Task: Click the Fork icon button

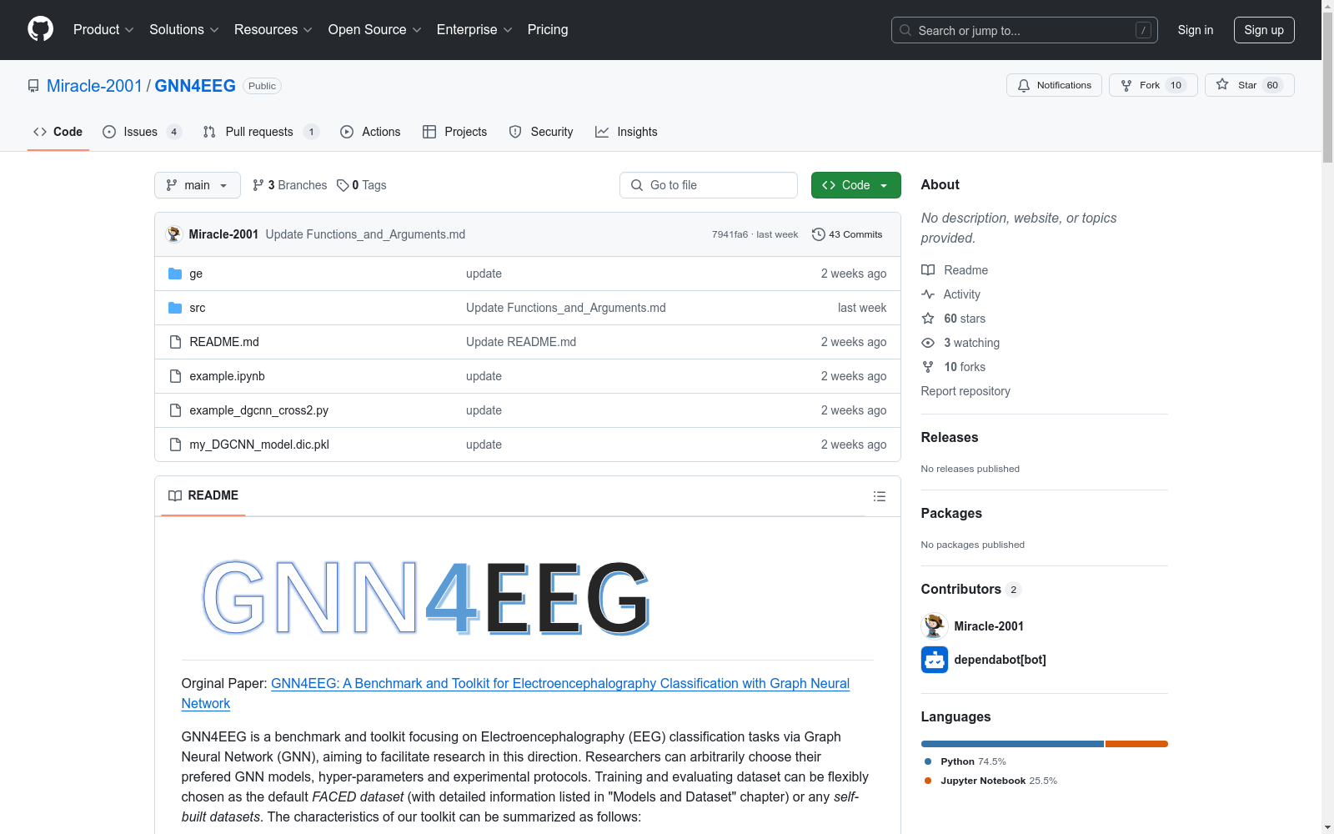Action: point(1126,85)
